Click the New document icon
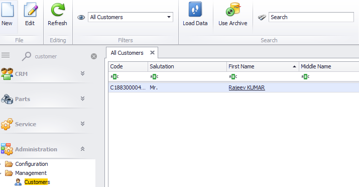 [x=8, y=10]
